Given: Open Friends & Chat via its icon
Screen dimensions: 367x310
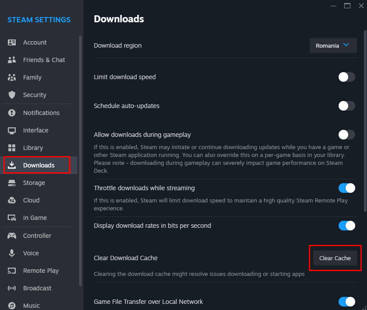Looking at the screenshot, I should click(12, 60).
